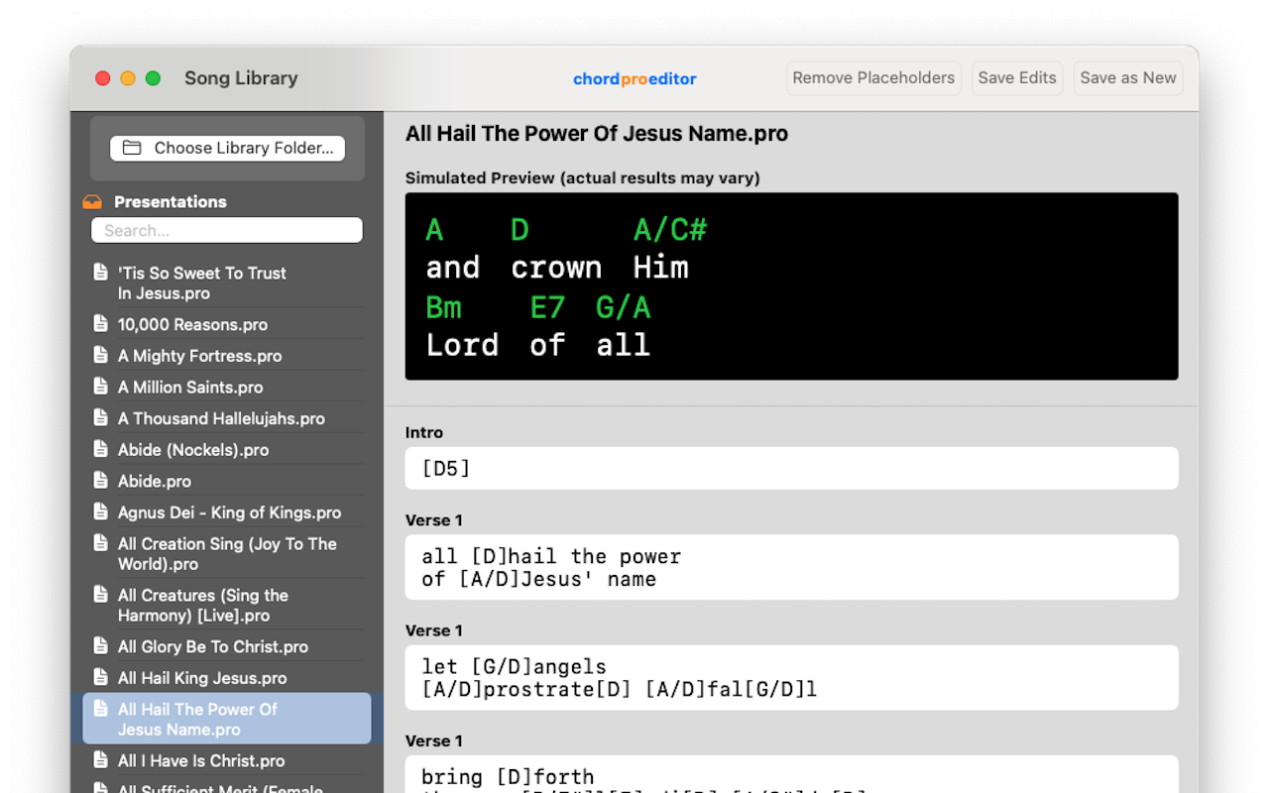Open A Million Saints.pro from the library list

[188, 387]
